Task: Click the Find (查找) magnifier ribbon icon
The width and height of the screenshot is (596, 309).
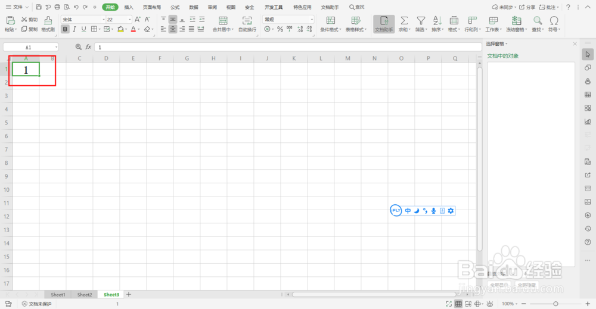Action: [538, 20]
